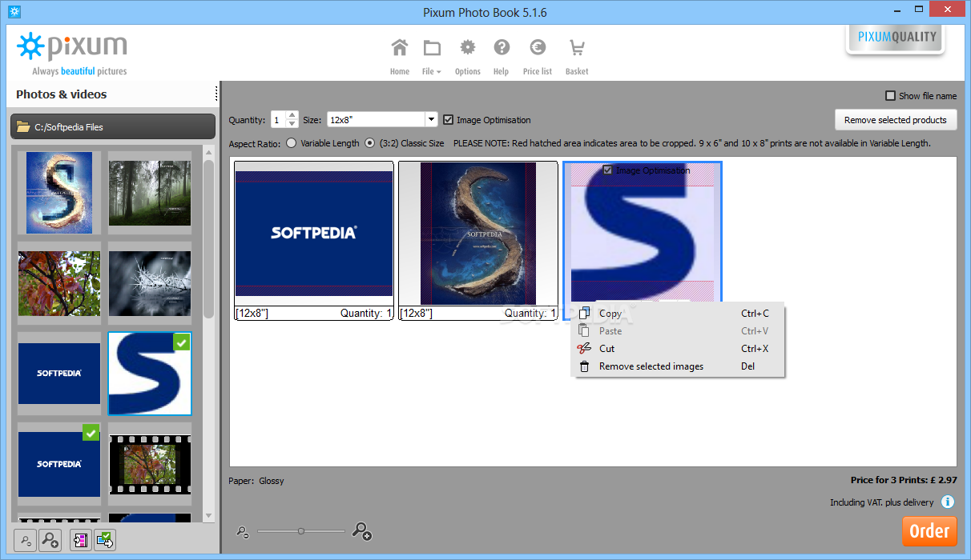Select (3:2) Classic Size aspect ratio
Screen dimensions: 971x560
pyautogui.click(x=369, y=143)
